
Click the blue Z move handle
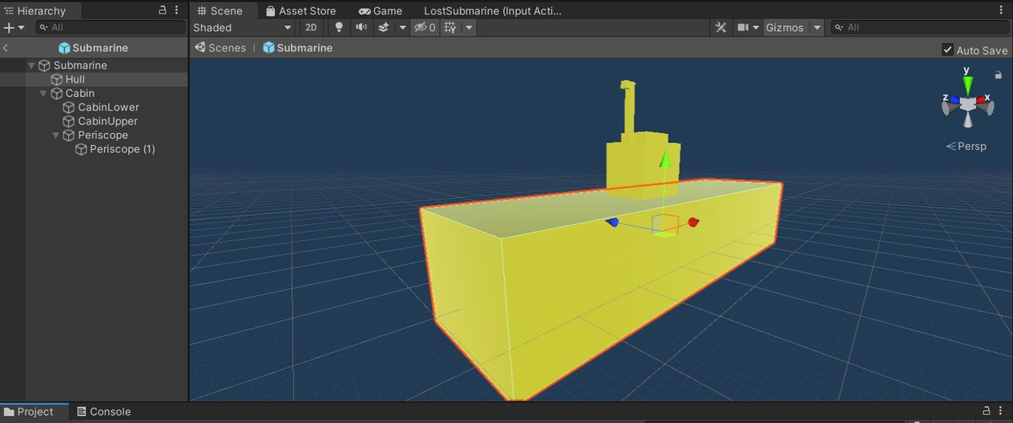click(614, 222)
